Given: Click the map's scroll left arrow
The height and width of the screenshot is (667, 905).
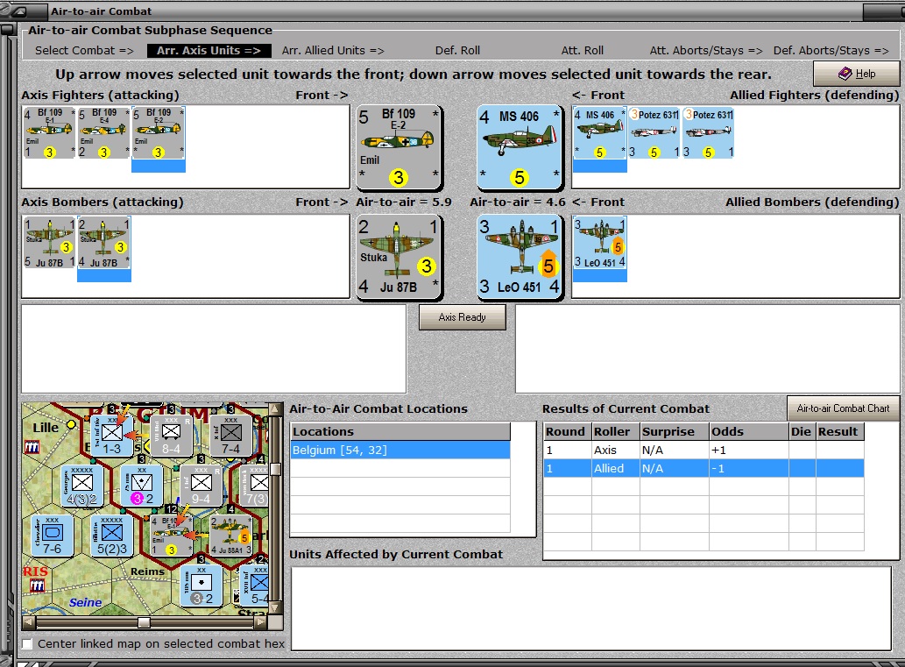Looking at the screenshot, I should [28, 622].
